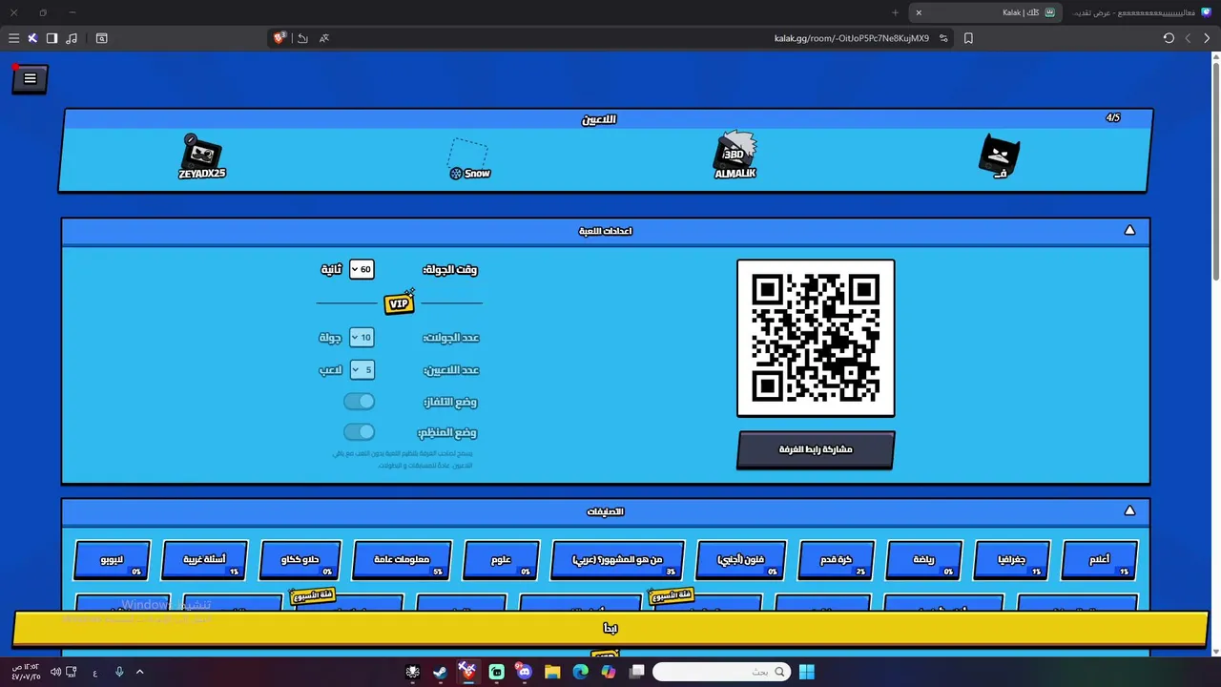Collapse the game settings panel
The height and width of the screenshot is (687, 1221).
1129,230
